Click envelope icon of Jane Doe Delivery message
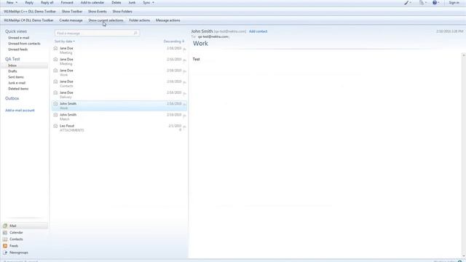 click(x=55, y=92)
